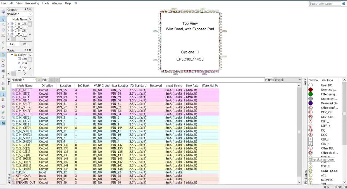Sort pins by the Direction column header
The width and height of the screenshot is (347, 189).
click(47, 86)
